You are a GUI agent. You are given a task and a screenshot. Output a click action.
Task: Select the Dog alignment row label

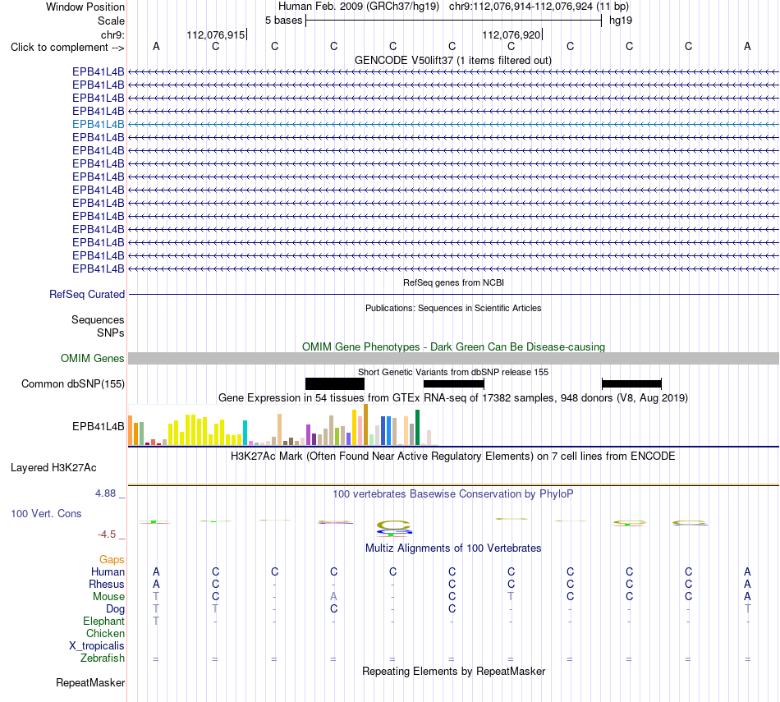115,609
